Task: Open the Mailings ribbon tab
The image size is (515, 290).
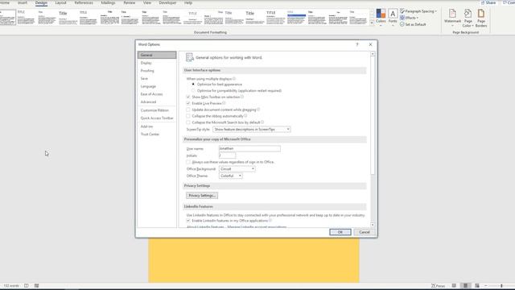Action: click(108, 2)
